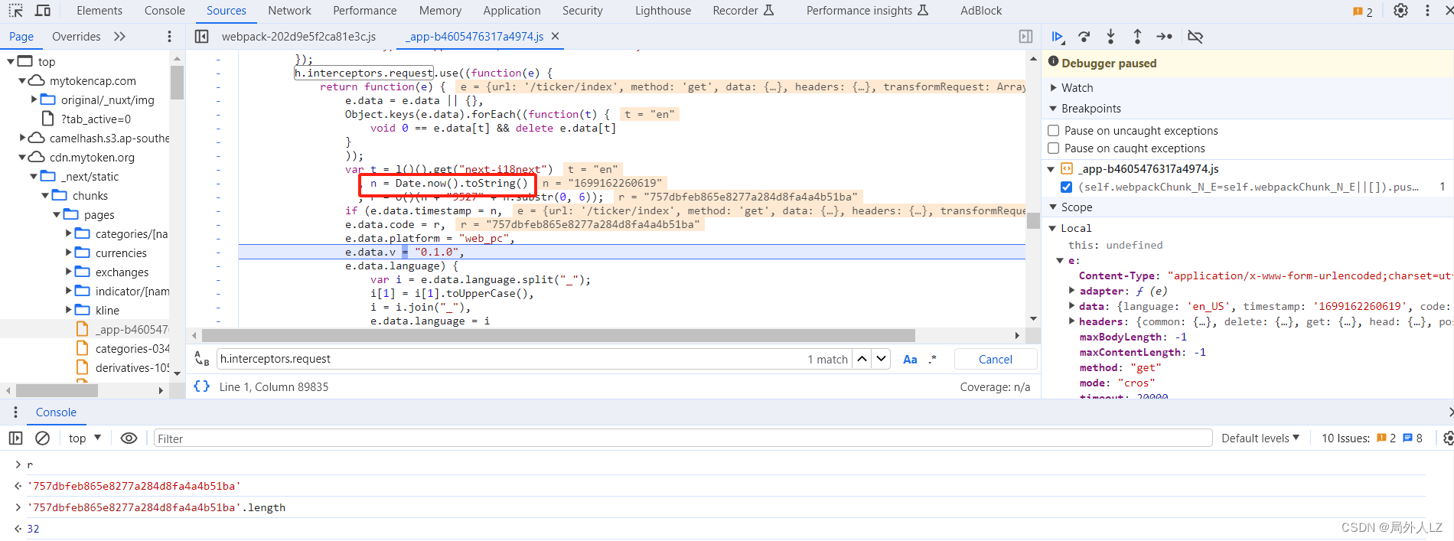
Task: Expand the data object in scope
Action: (1071, 306)
